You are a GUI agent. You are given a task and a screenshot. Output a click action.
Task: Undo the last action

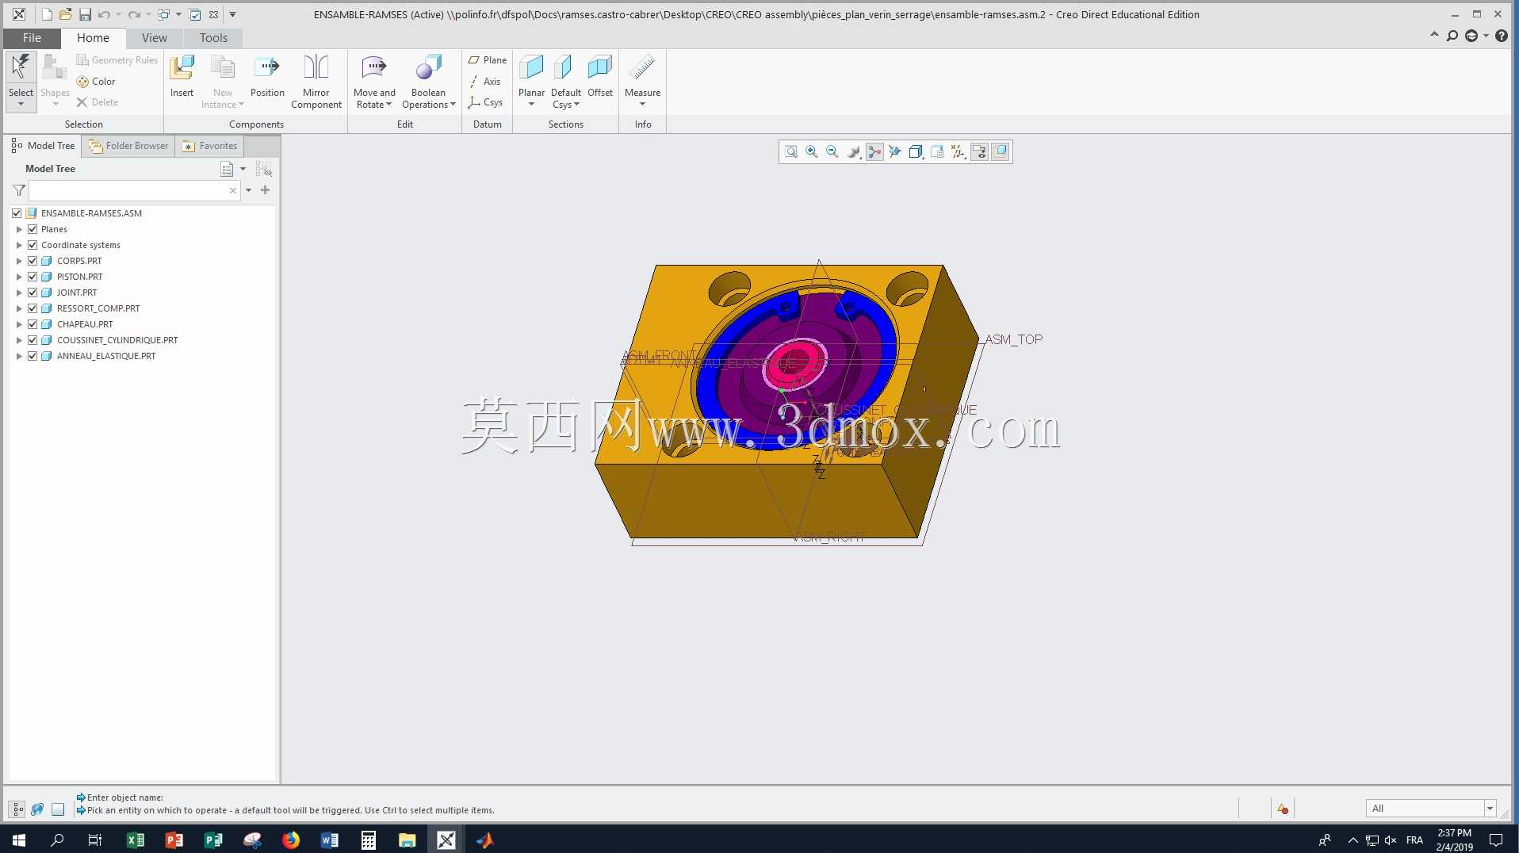(x=104, y=14)
